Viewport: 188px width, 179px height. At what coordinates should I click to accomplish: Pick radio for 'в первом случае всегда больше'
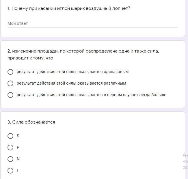tap(10, 95)
